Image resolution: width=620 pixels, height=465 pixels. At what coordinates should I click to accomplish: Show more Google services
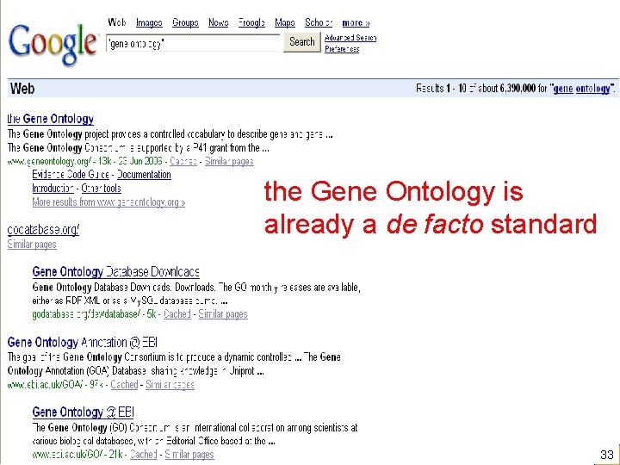click(356, 23)
